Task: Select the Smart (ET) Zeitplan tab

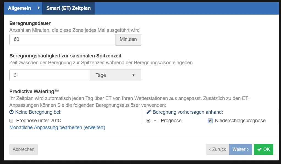Action: tap(68, 9)
